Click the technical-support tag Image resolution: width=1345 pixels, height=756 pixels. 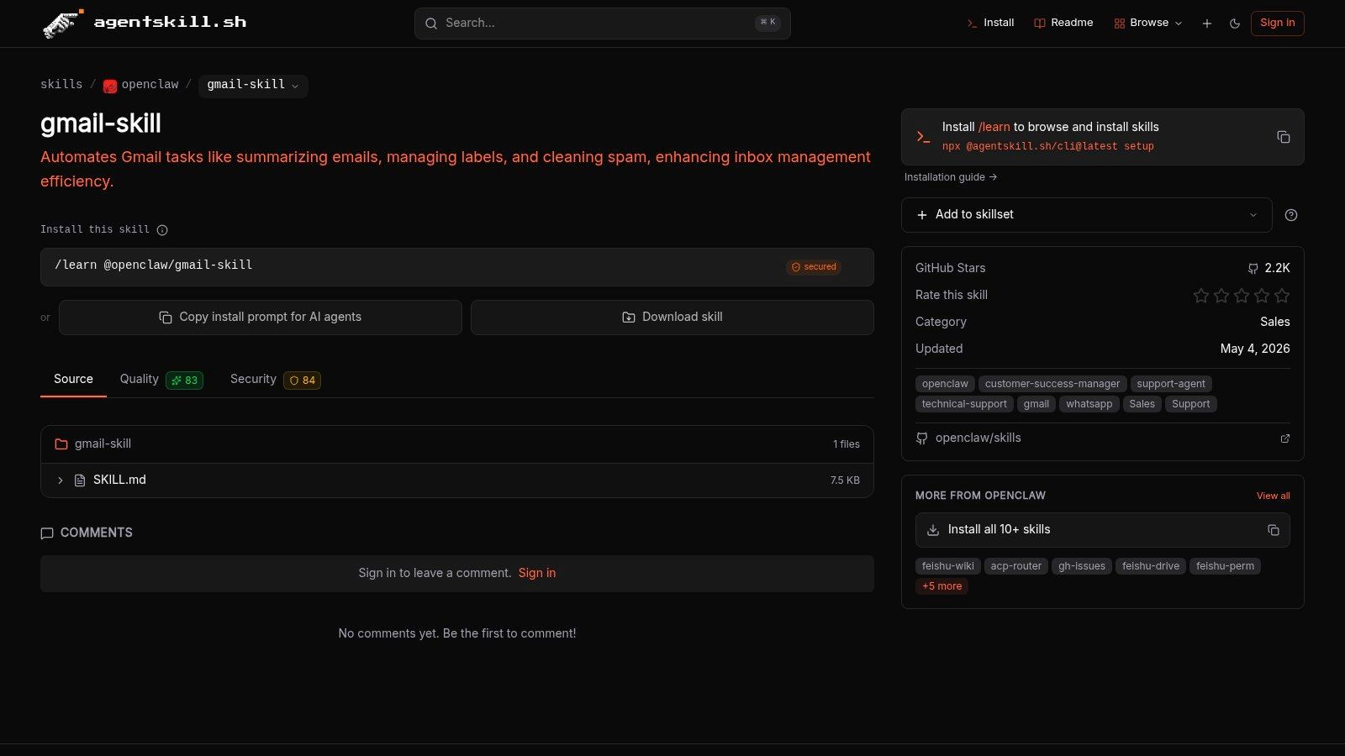(x=964, y=404)
